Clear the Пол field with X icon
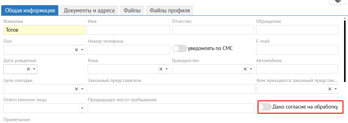Viewport: 348px width, 123px height. (x=76, y=50)
